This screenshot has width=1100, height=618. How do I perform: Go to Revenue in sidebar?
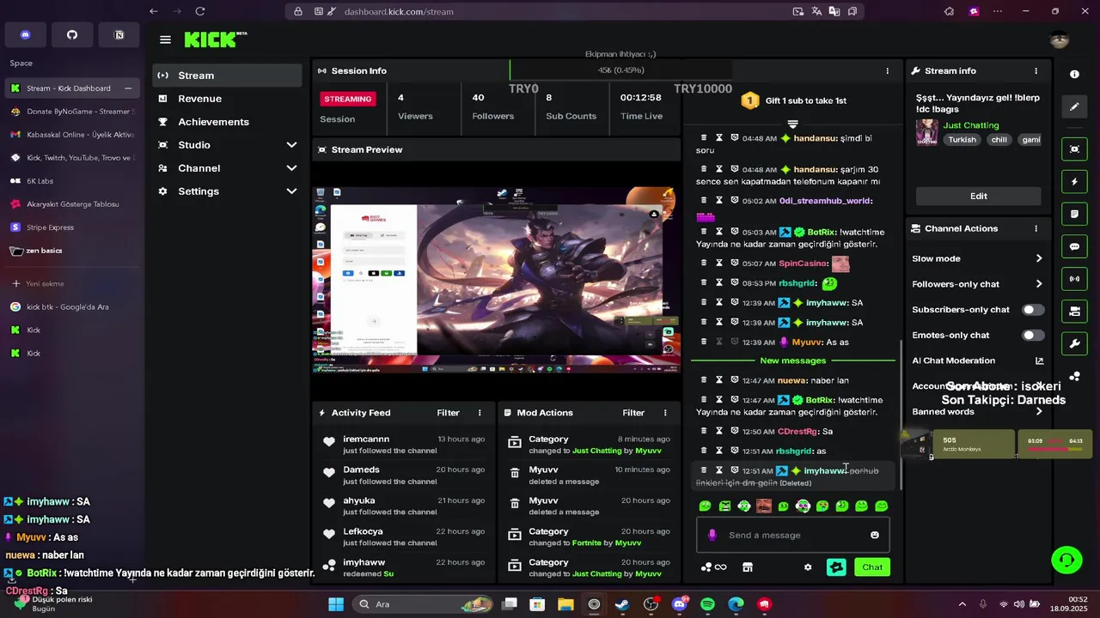228,99
